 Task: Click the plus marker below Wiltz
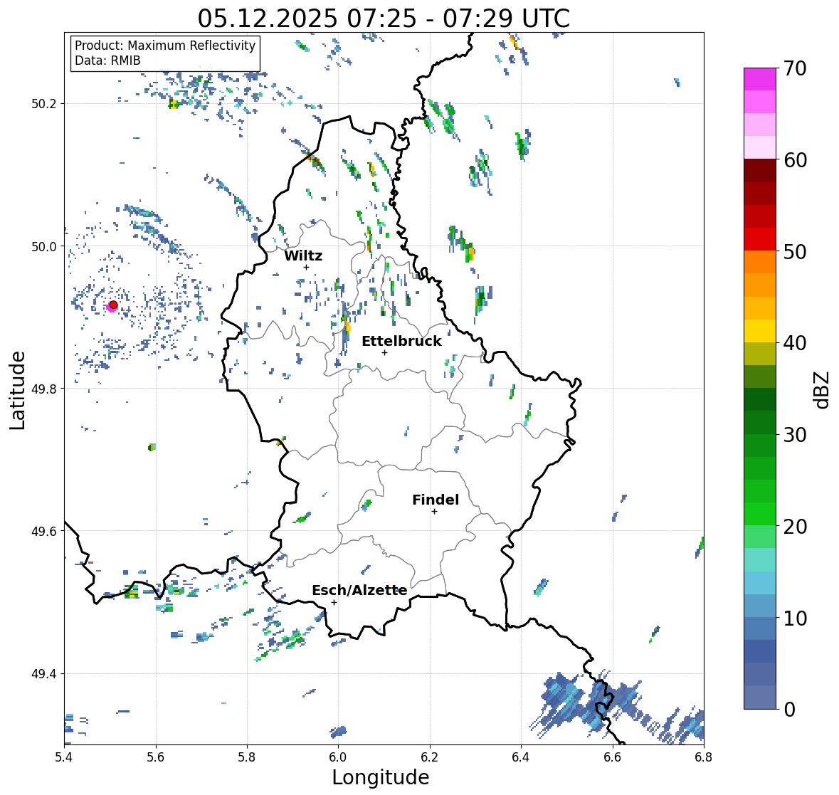coord(306,267)
